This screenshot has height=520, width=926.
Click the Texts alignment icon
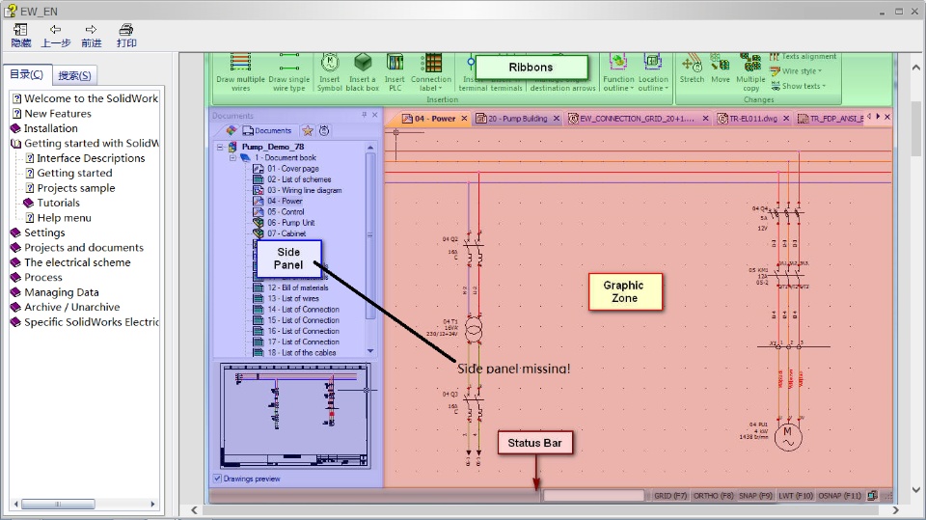click(x=775, y=57)
